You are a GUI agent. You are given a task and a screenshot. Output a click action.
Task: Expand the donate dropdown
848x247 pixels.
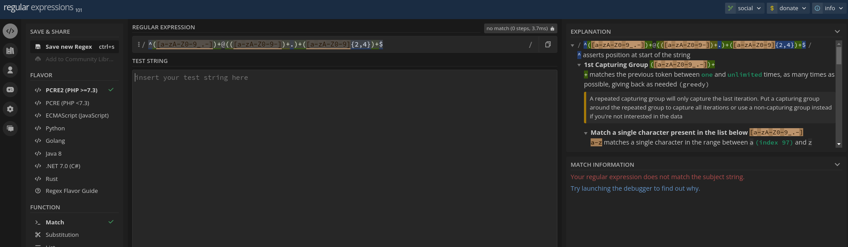tap(788, 8)
